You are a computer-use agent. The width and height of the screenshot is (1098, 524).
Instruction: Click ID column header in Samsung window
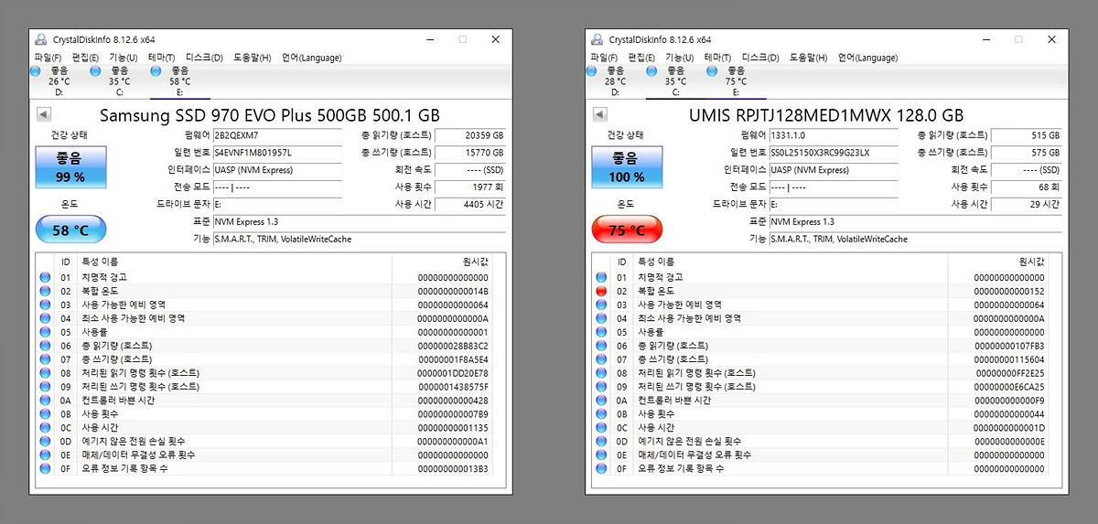(66, 262)
